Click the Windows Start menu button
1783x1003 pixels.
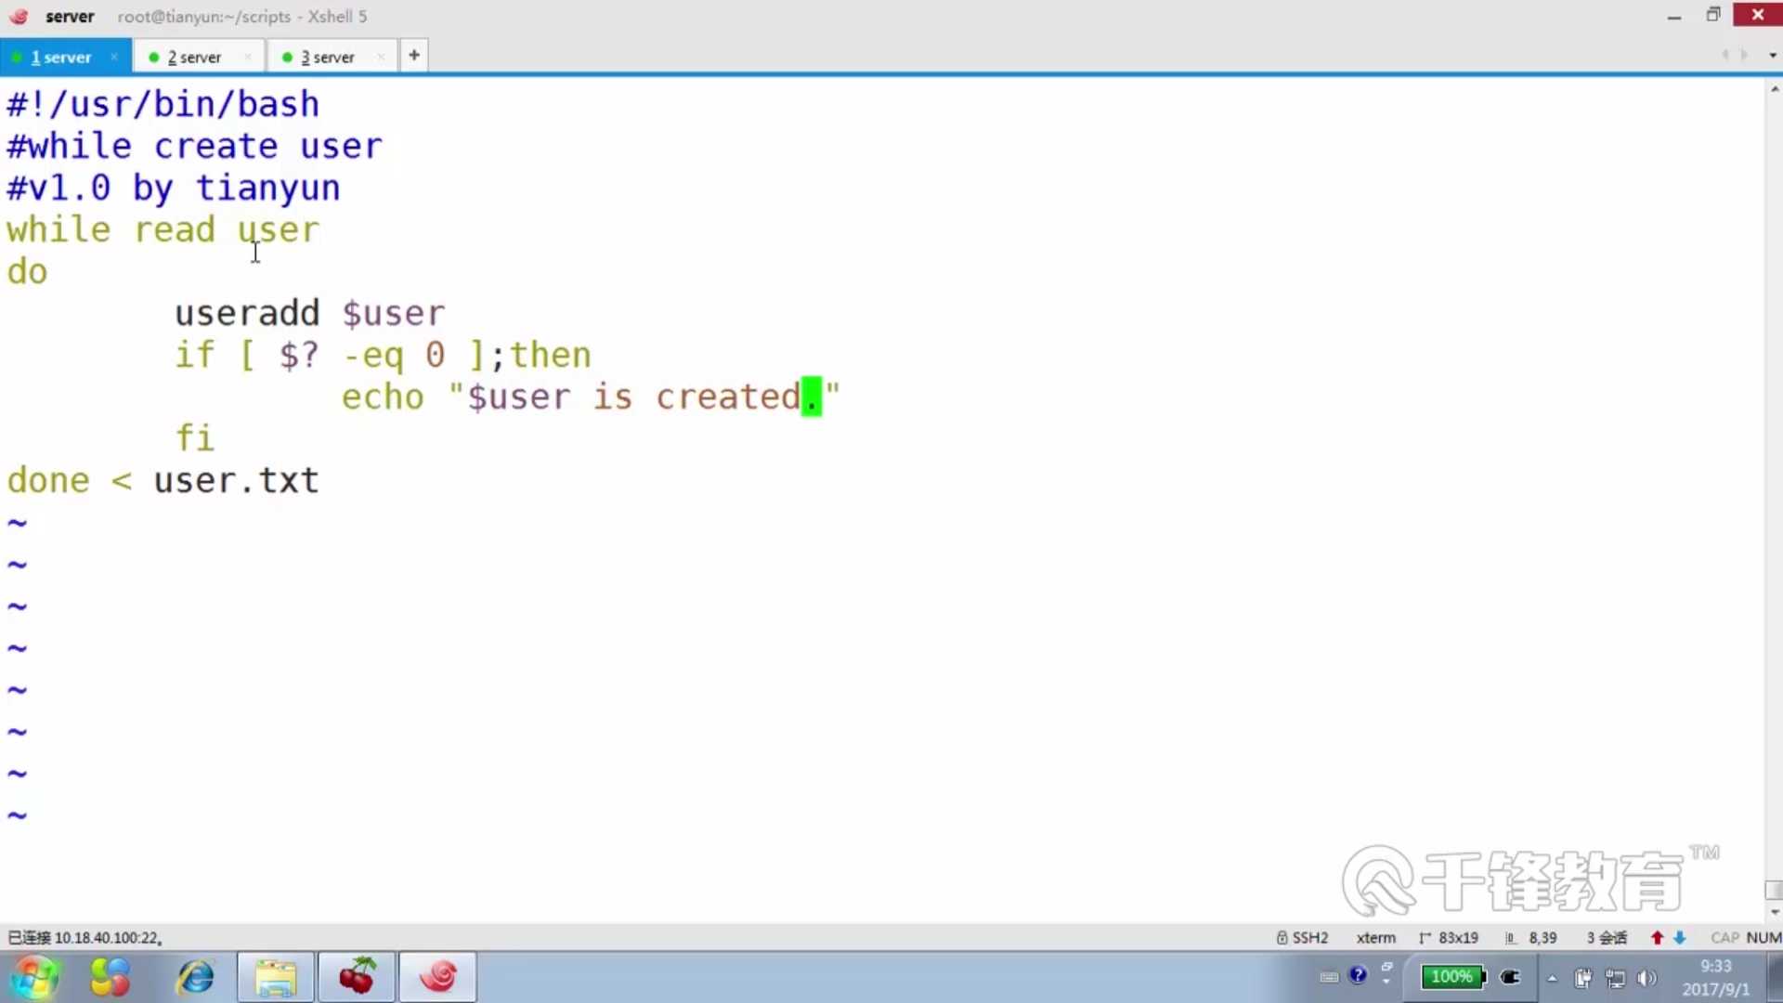[x=33, y=976]
